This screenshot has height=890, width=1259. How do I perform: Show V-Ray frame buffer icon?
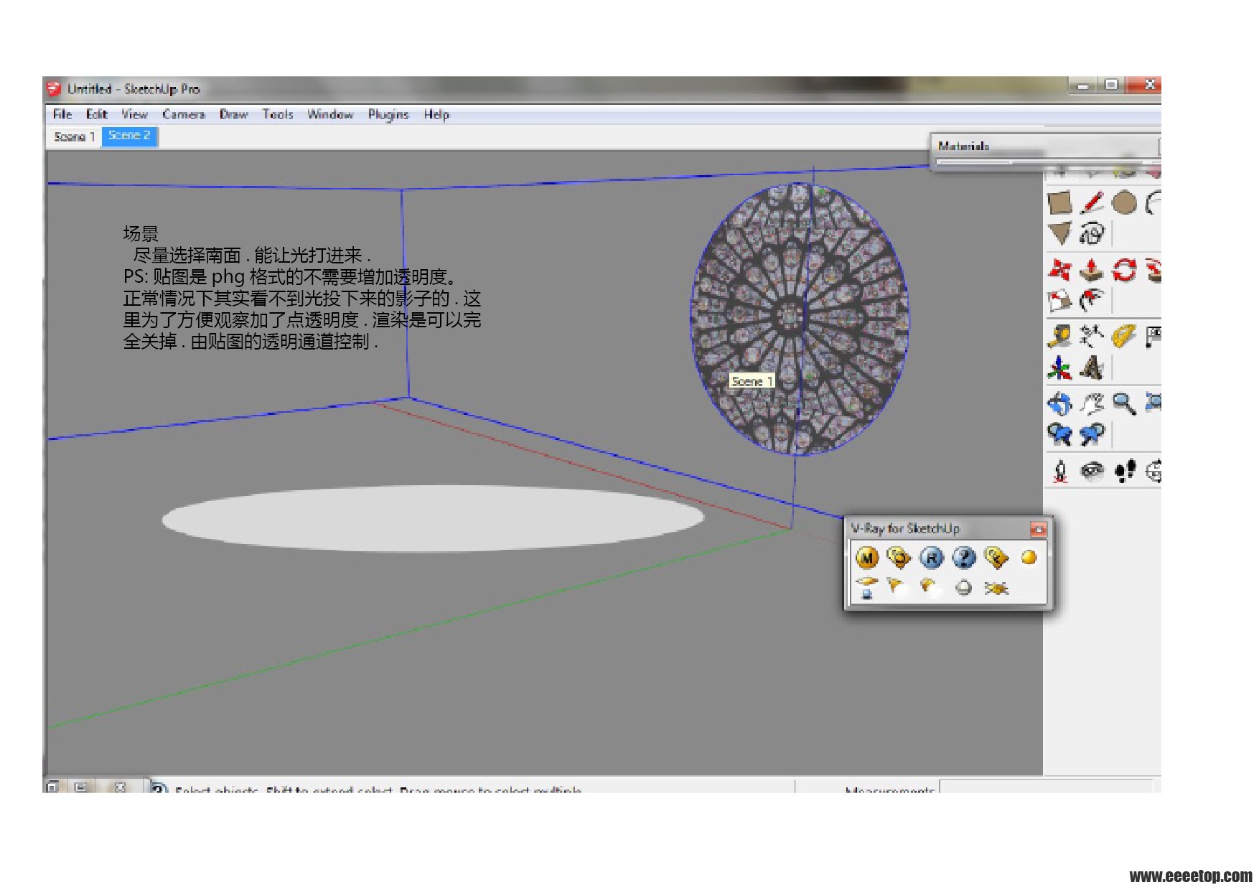tap(996, 558)
